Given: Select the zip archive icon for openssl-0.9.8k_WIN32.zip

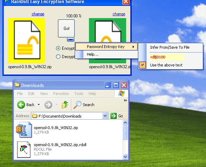Looking at the screenshot, I should (24, 130).
